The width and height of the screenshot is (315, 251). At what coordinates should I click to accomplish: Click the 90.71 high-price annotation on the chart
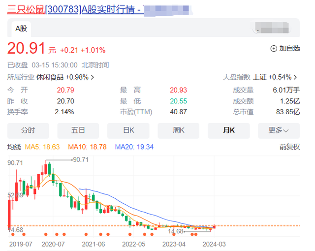[x=81, y=160]
